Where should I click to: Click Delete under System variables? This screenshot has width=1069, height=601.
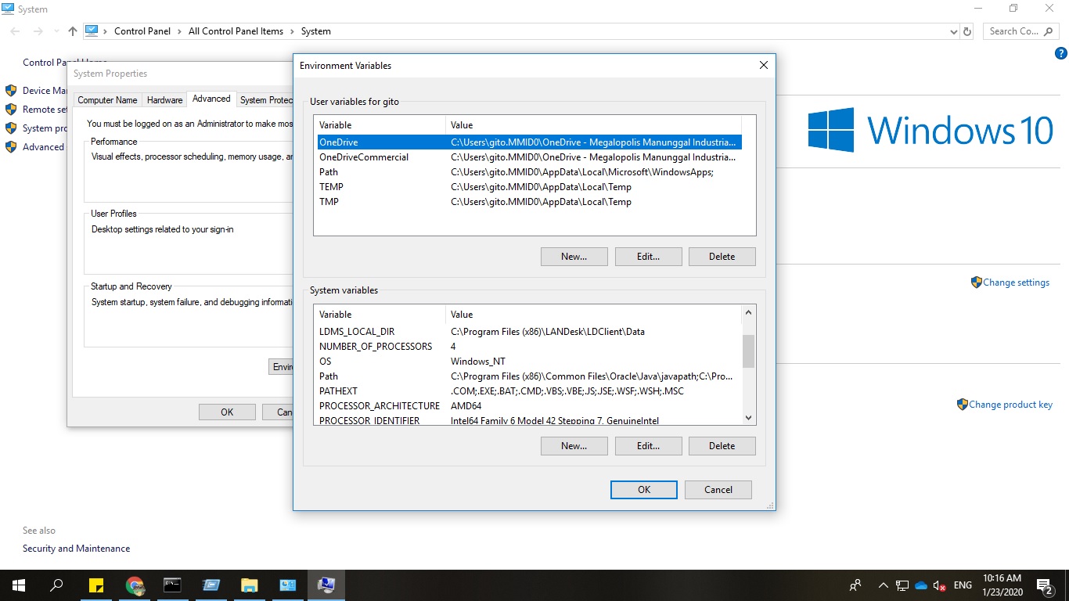(x=722, y=446)
